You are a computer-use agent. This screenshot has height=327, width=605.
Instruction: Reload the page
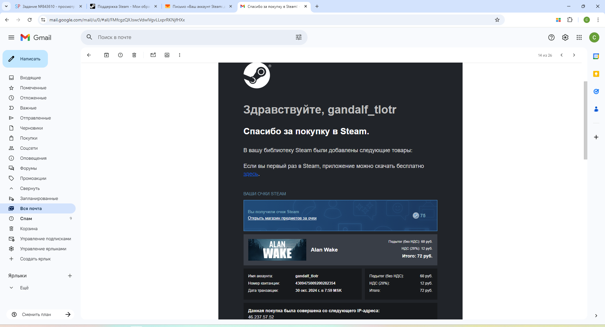click(x=30, y=20)
